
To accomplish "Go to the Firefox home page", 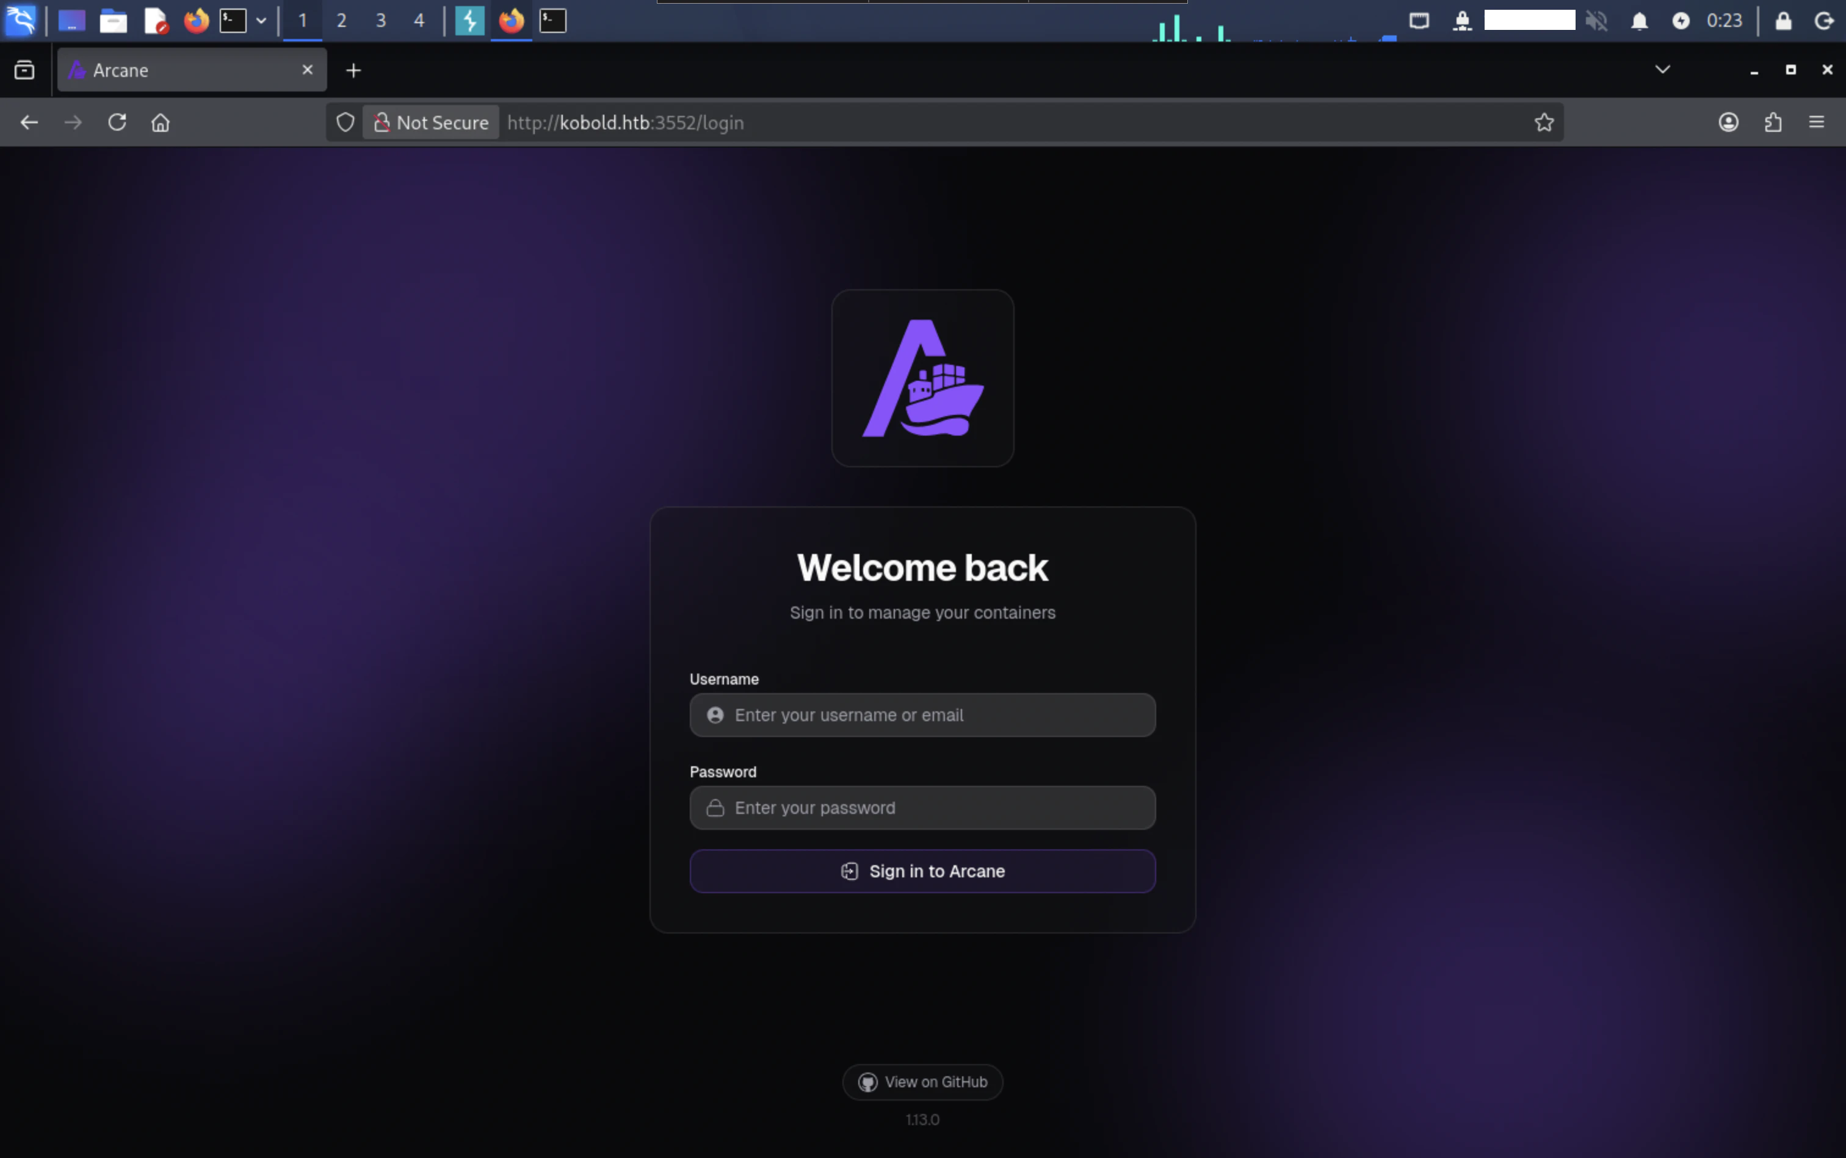I will click(x=160, y=123).
